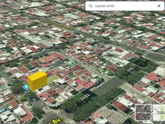This screenshot has height=124, width=165.
Task: Switch to the HISTORICA imagery thumbnail
Action: pos(143,113)
